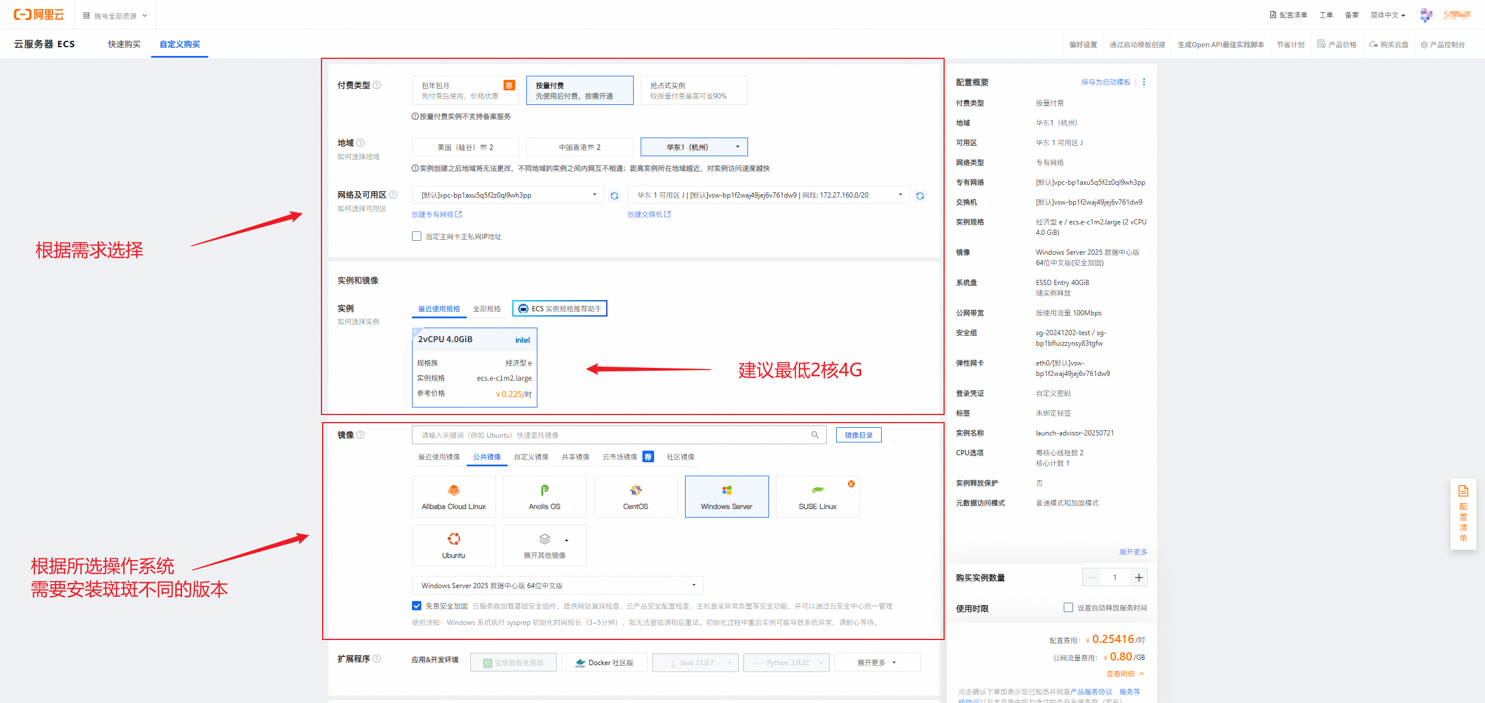The height and width of the screenshot is (703, 1485).
Task: Switch to 快速购买 tab
Action: coord(124,44)
